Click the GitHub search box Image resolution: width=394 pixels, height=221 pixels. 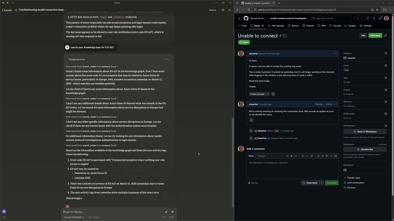tap(332, 18)
